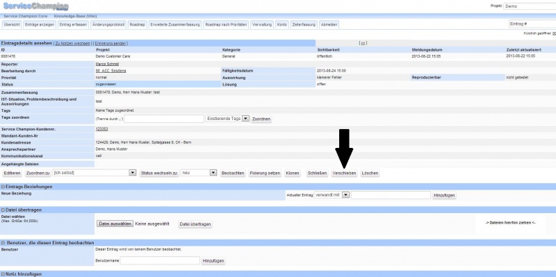Open the Übersicht menu item
Screen dimensions: 556x277
coord(12,24)
